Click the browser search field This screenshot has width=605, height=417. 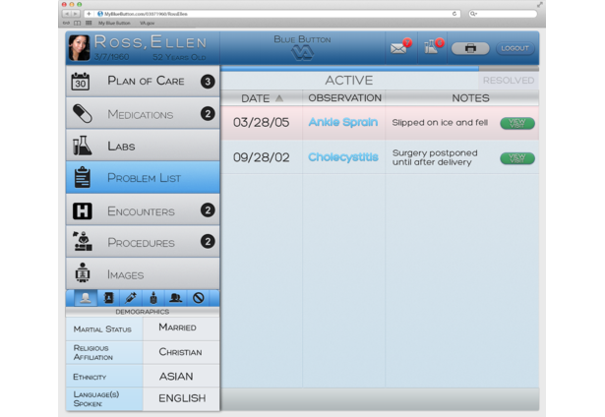coord(503,14)
